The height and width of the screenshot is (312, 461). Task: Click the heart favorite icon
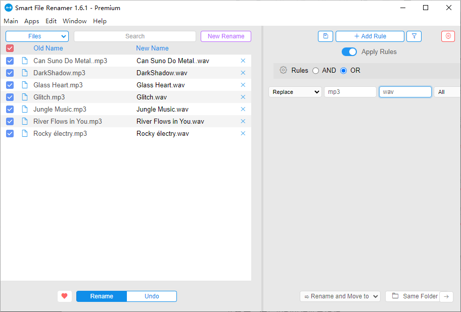click(65, 296)
